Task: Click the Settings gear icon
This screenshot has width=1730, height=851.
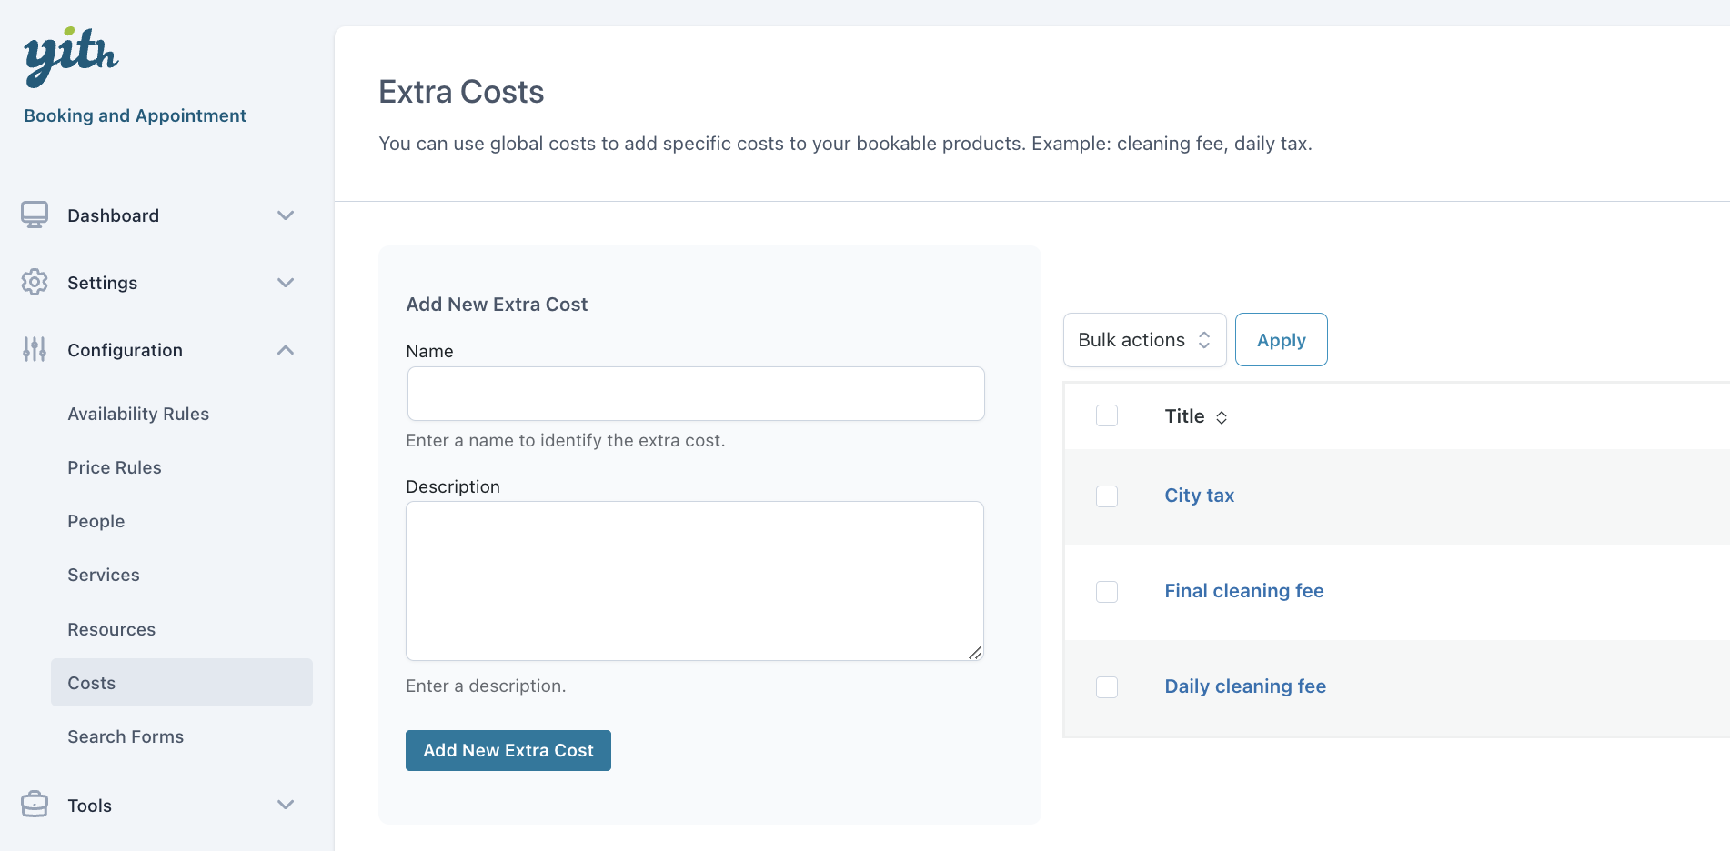Action: pos(35,283)
